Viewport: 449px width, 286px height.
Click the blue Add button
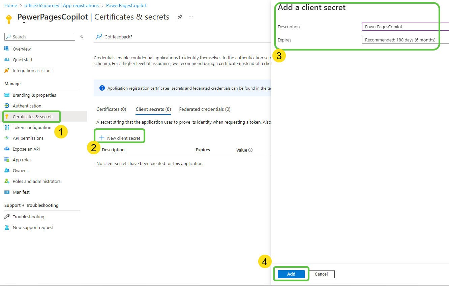pos(291,274)
